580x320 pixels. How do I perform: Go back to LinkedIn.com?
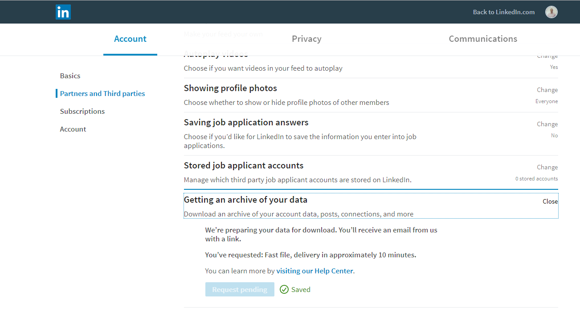pyautogui.click(x=503, y=12)
